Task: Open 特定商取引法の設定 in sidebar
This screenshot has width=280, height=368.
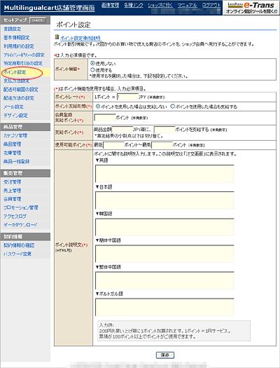Action: pos(22,63)
